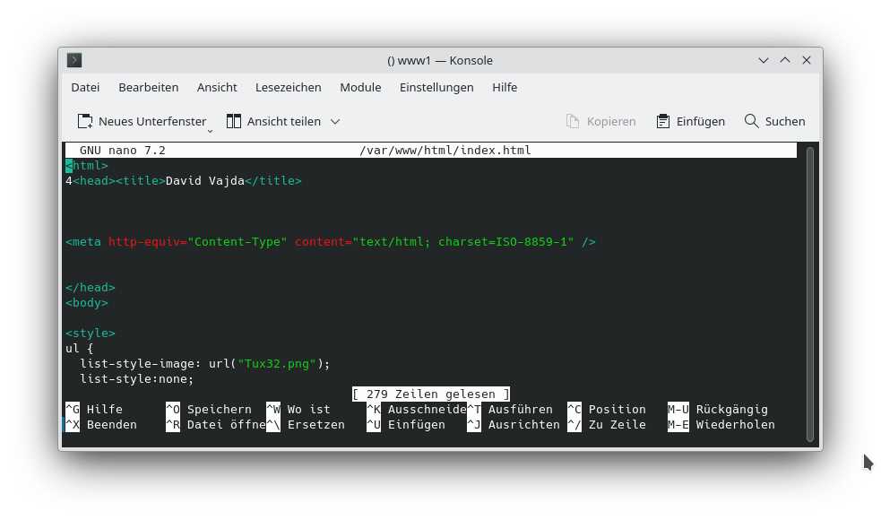881x520 pixels.
Task: Click the Konsole terminal icon in the title bar
Action: point(73,60)
